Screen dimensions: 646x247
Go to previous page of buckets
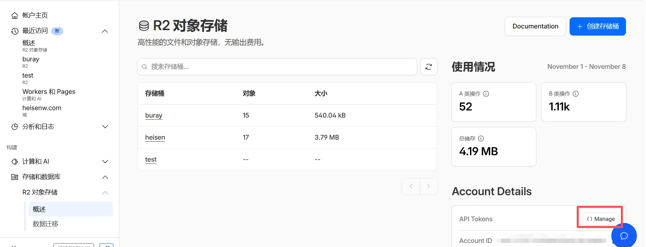(411, 186)
